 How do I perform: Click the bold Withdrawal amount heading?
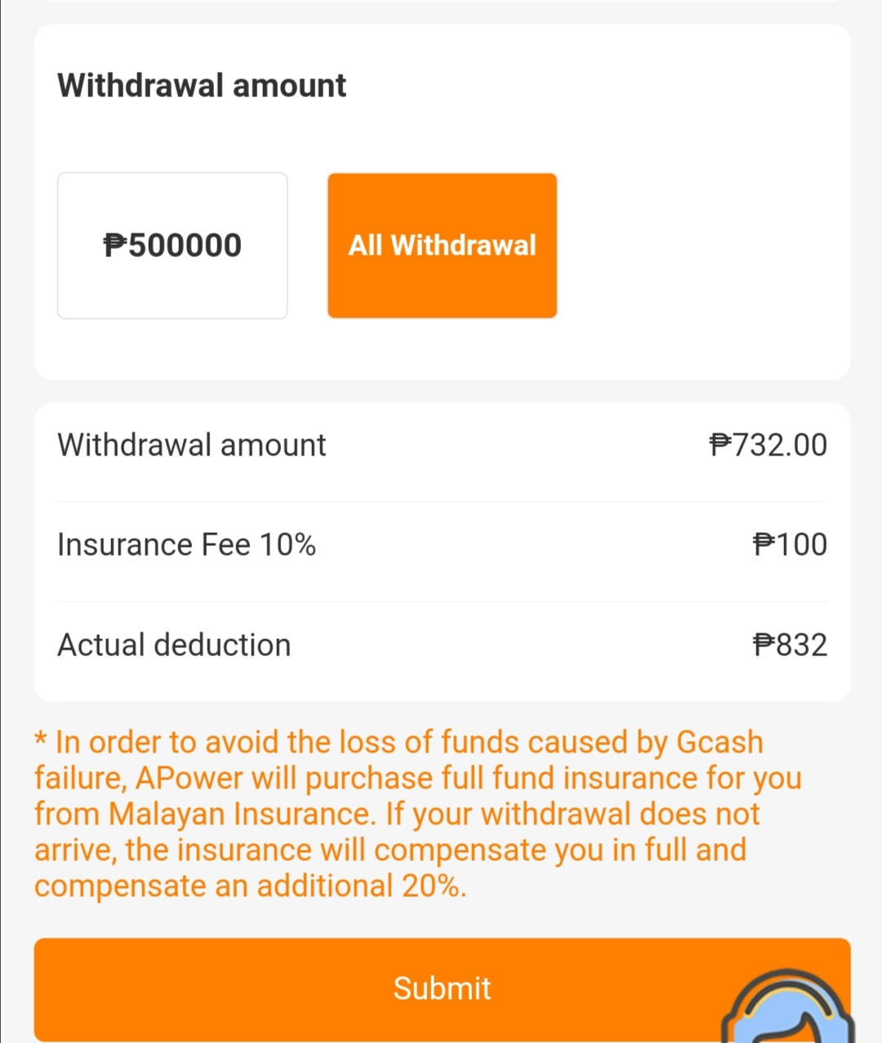pyautogui.click(x=202, y=86)
